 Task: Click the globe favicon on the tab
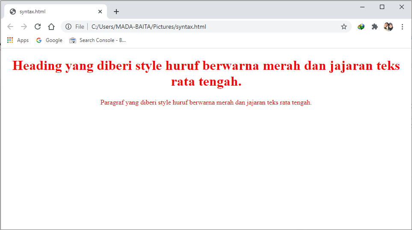pyautogui.click(x=12, y=12)
